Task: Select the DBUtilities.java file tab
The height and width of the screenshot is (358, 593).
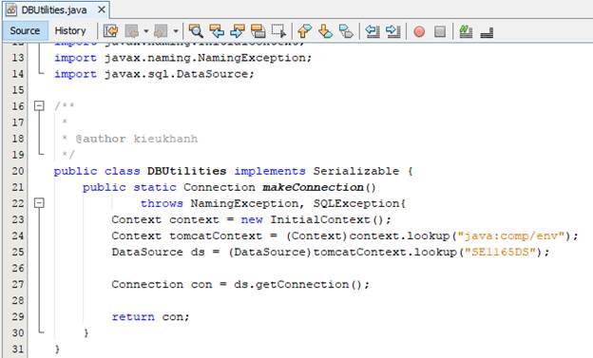Action: tap(54, 9)
